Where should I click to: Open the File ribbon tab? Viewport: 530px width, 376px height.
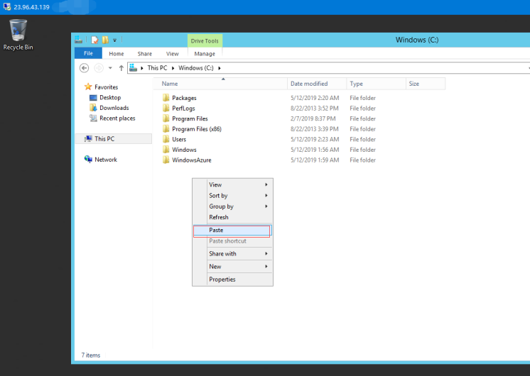88,53
